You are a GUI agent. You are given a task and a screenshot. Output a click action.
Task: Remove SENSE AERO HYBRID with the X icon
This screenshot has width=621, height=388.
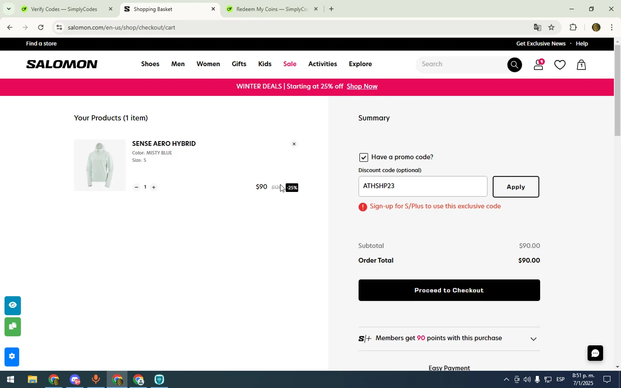pyautogui.click(x=294, y=144)
